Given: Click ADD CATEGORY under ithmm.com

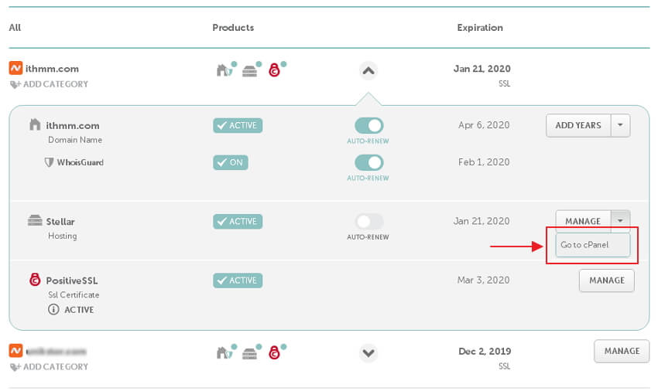Looking at the screenshot, I should click(x=56, y=84).
